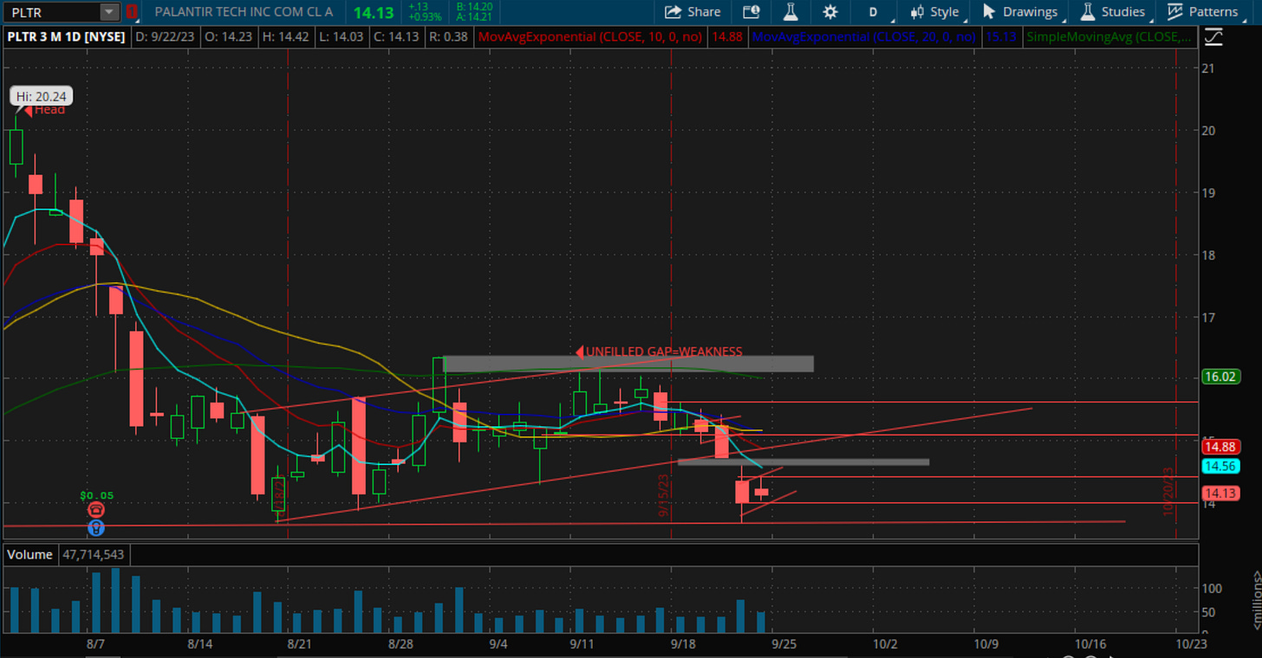Viewport: 1262px width, 658px height.
Task: Open chart settings gear icon
Action: [x=830, y=12]
